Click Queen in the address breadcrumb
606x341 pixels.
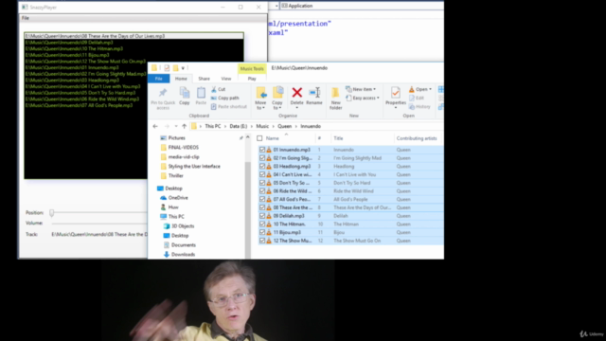click(x=285, y=126)
